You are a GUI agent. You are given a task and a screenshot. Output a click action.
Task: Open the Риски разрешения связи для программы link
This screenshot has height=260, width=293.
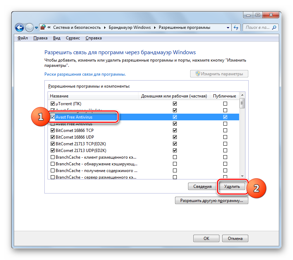(x=85, y=74)
